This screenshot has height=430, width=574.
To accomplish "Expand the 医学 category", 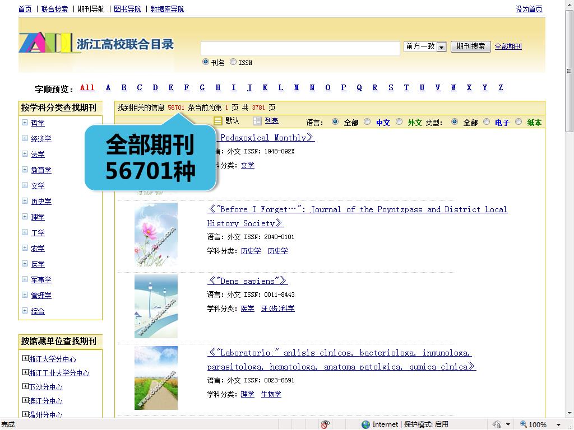I will click(x=25, y=264).
